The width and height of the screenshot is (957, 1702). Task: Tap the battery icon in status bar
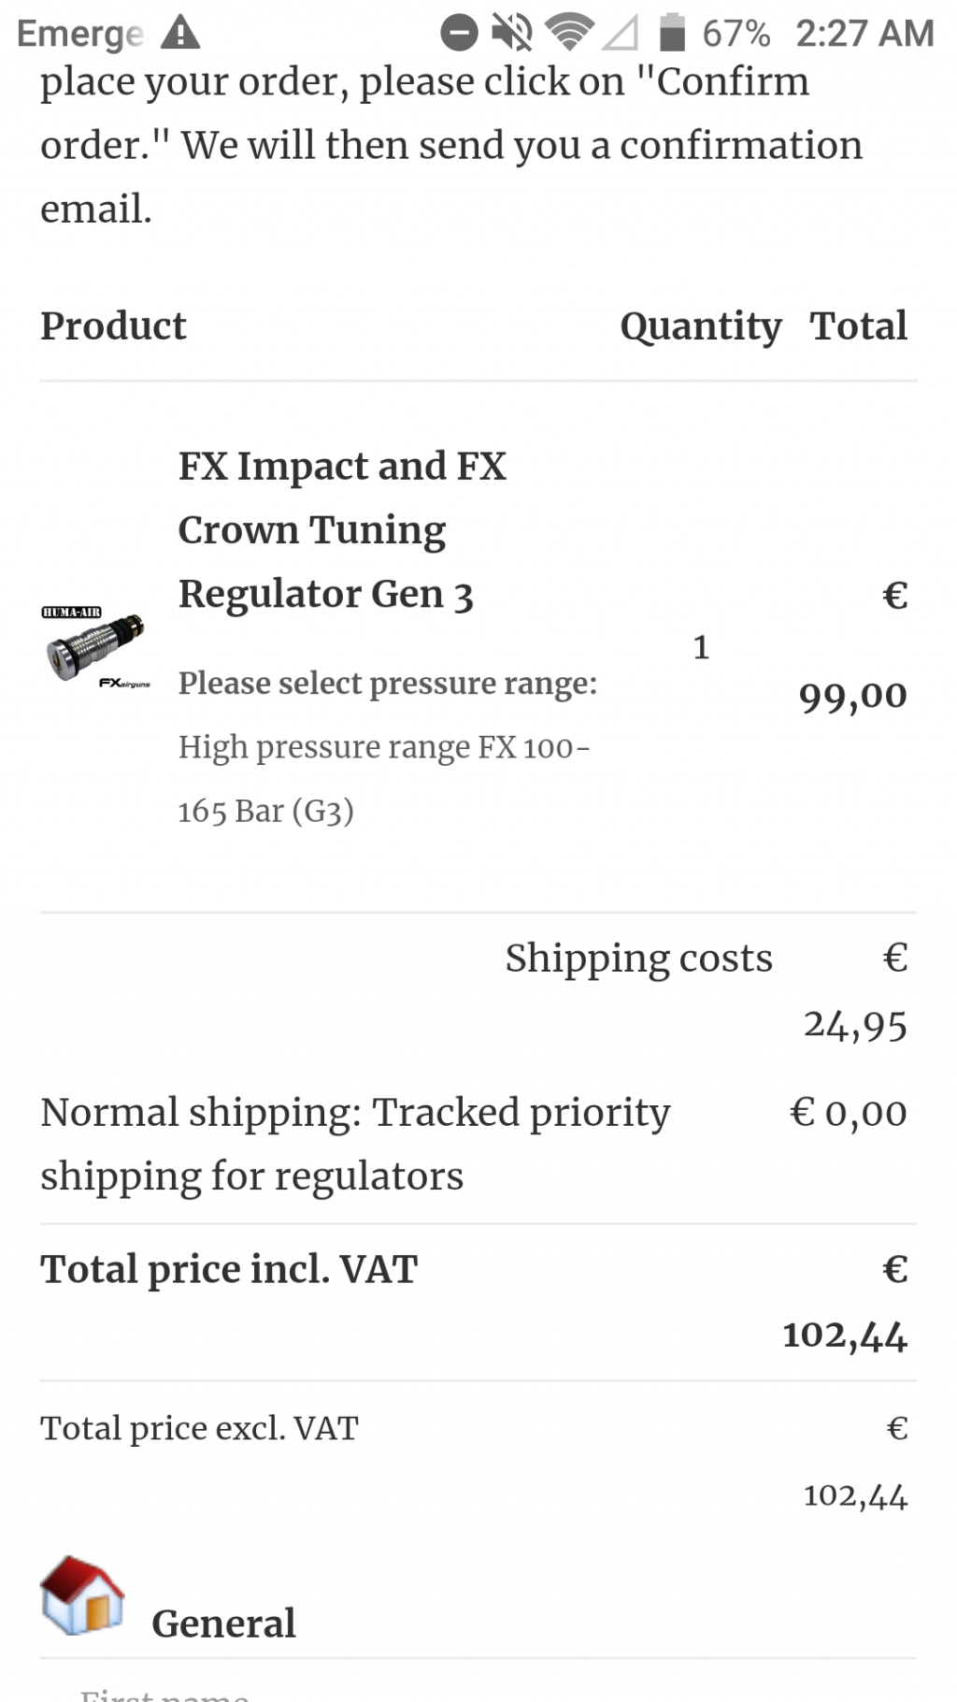point(672,33)
